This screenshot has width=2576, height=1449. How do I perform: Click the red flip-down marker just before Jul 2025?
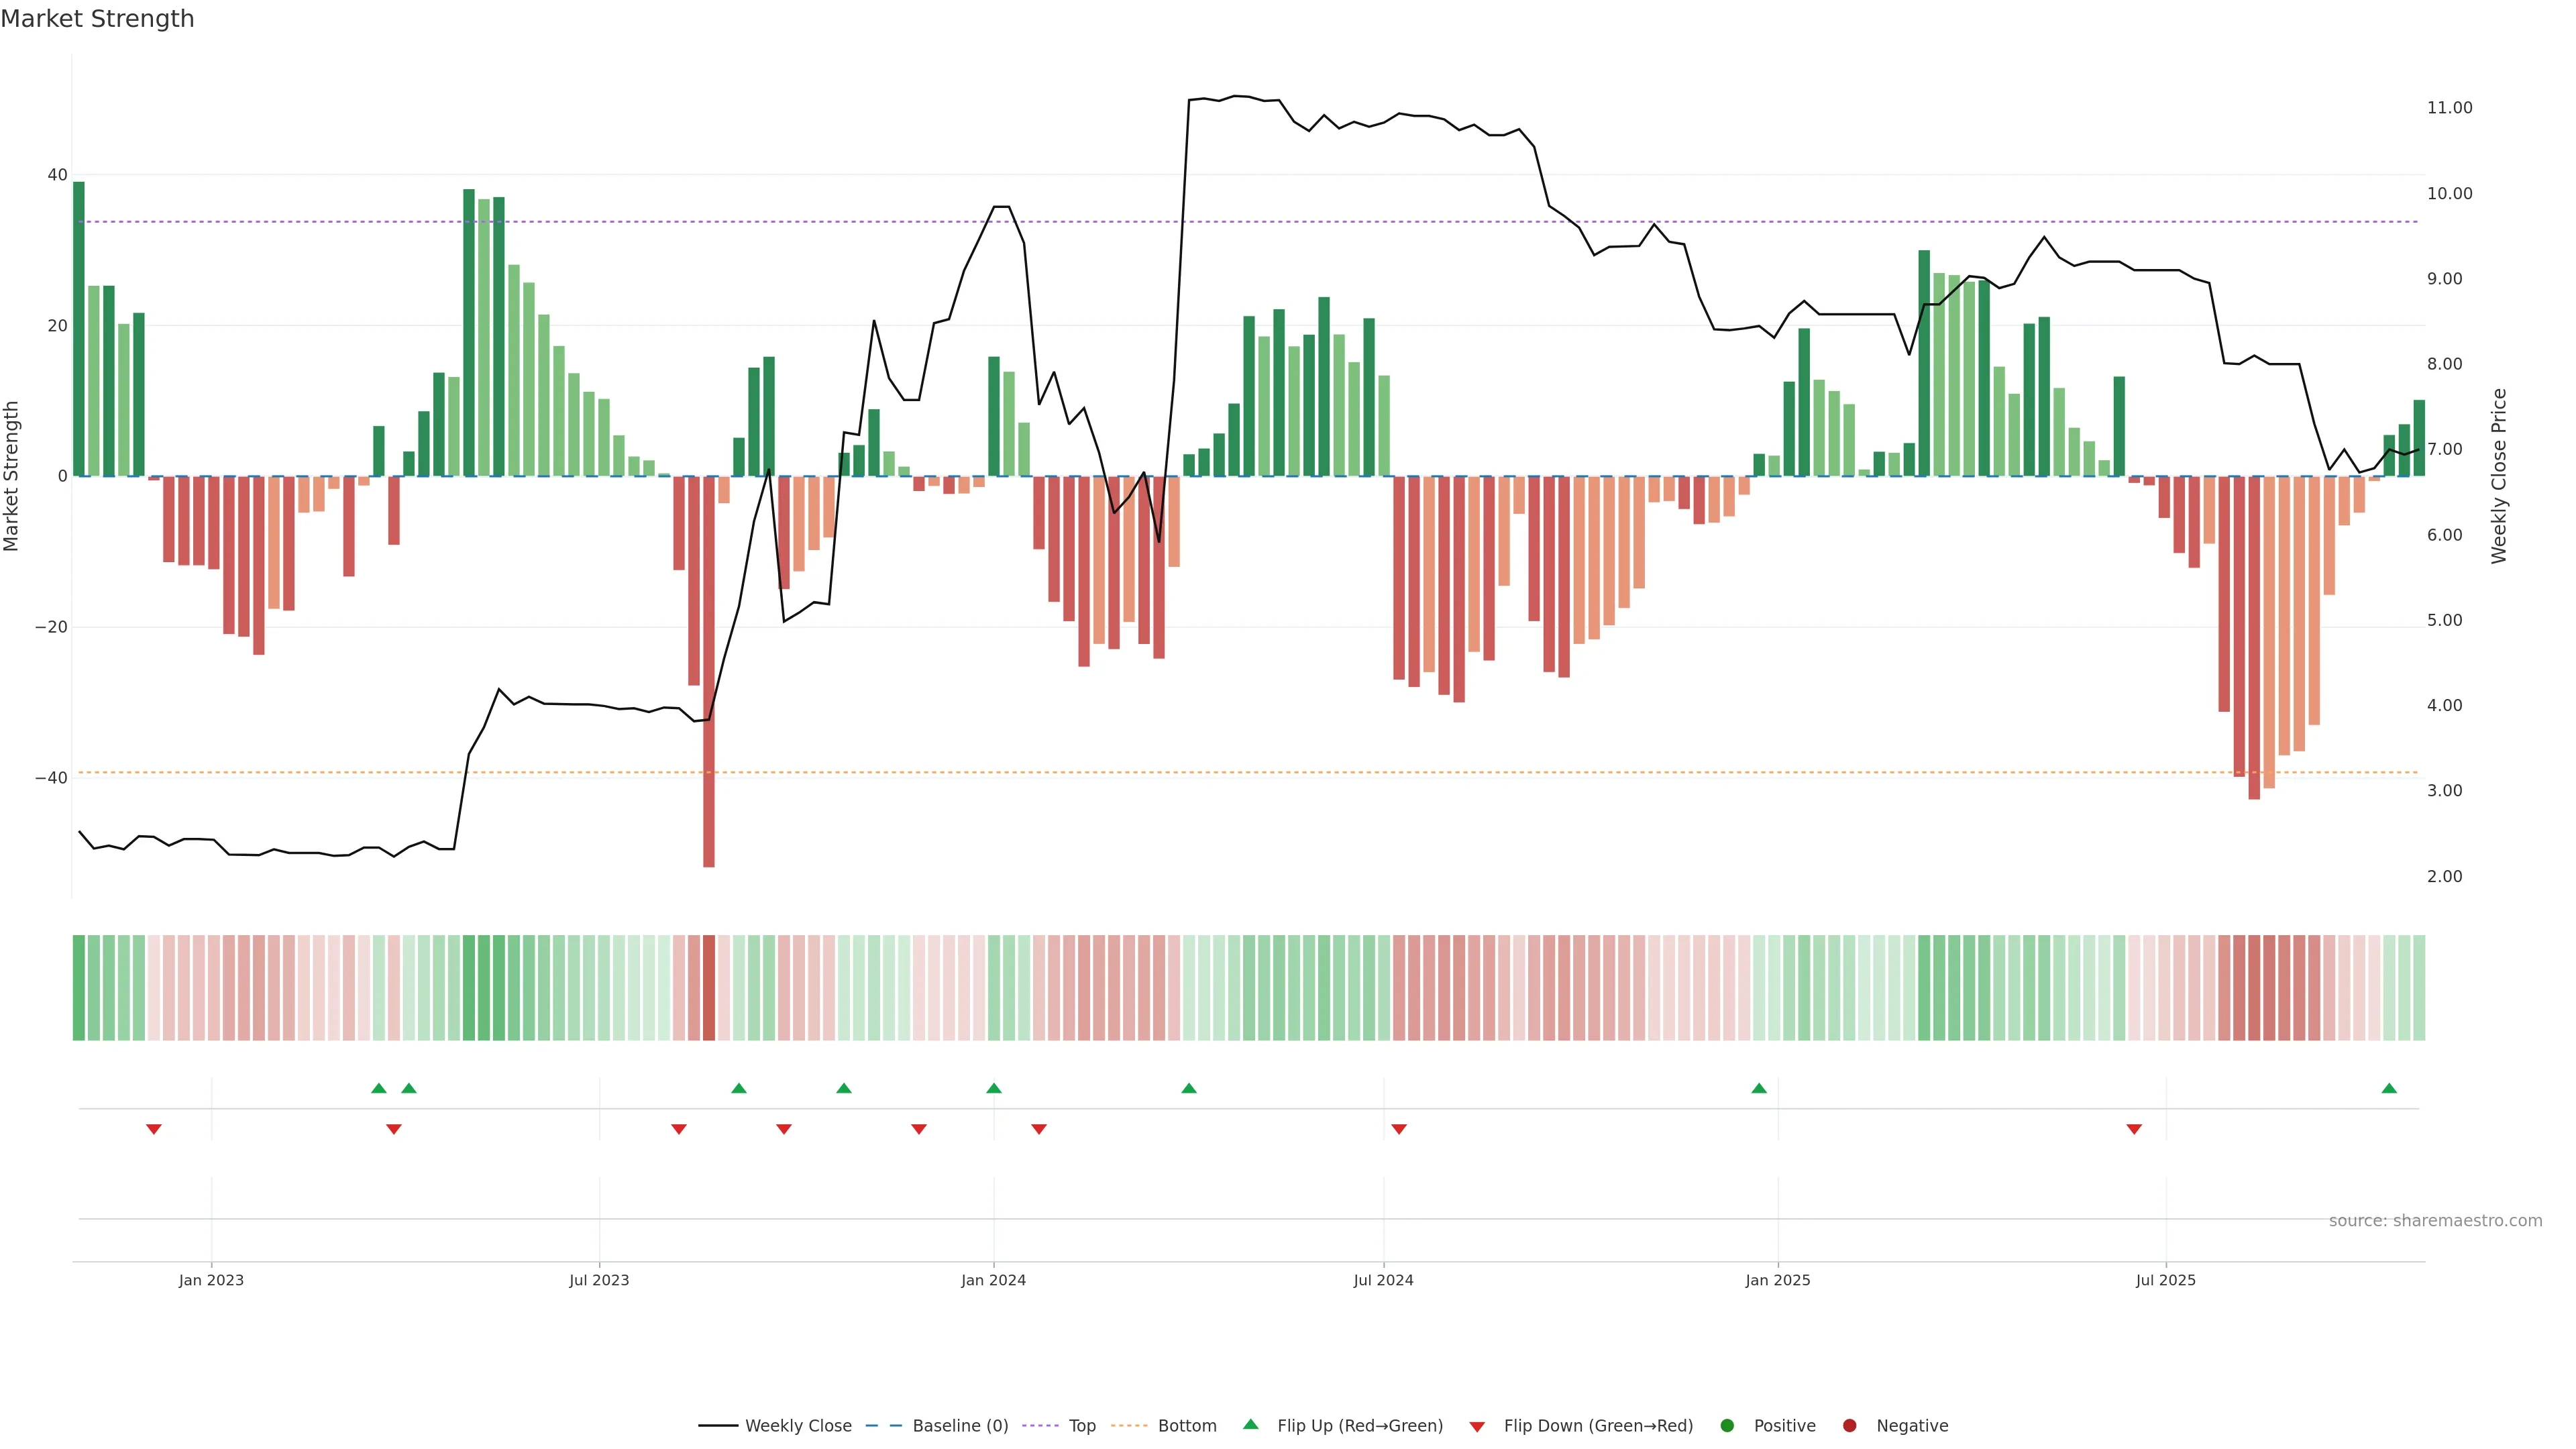tap(2134, 1129)
